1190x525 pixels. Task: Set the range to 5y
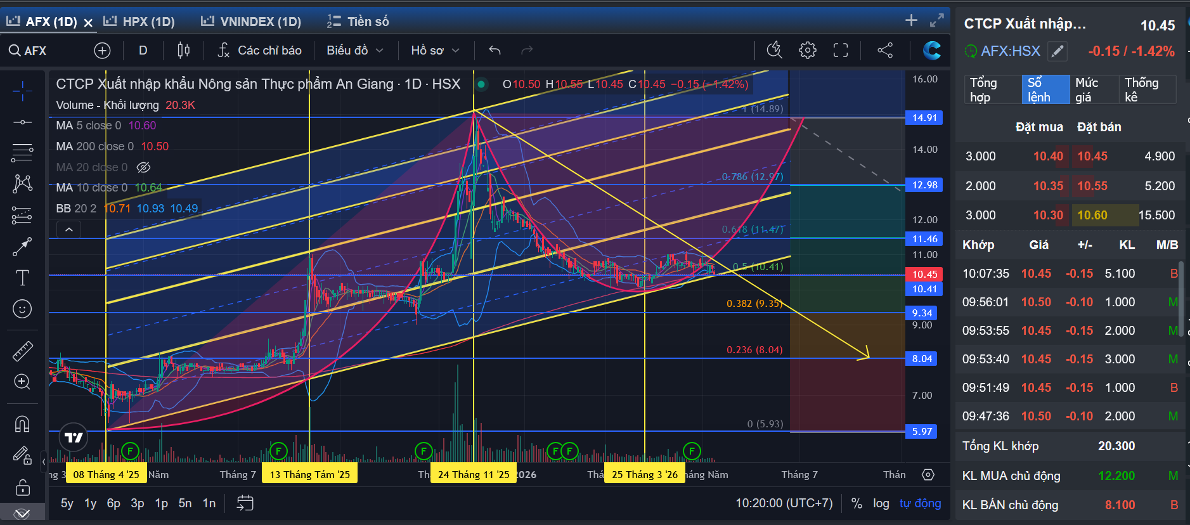click(67, 503)
